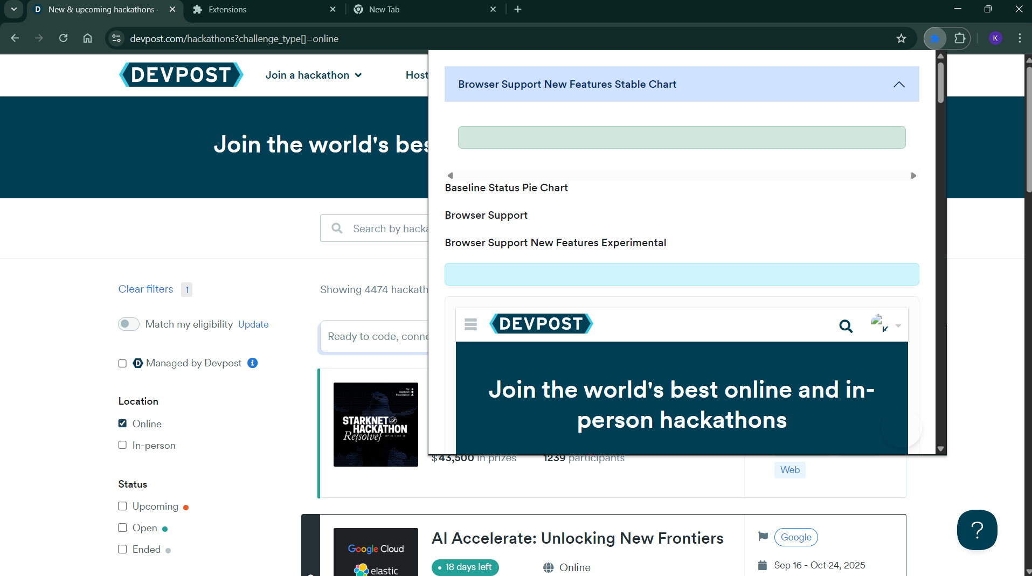This screenshot has height=576, width=1032.
Task: Click the 18 days left badge
Action: pos(465,567)
